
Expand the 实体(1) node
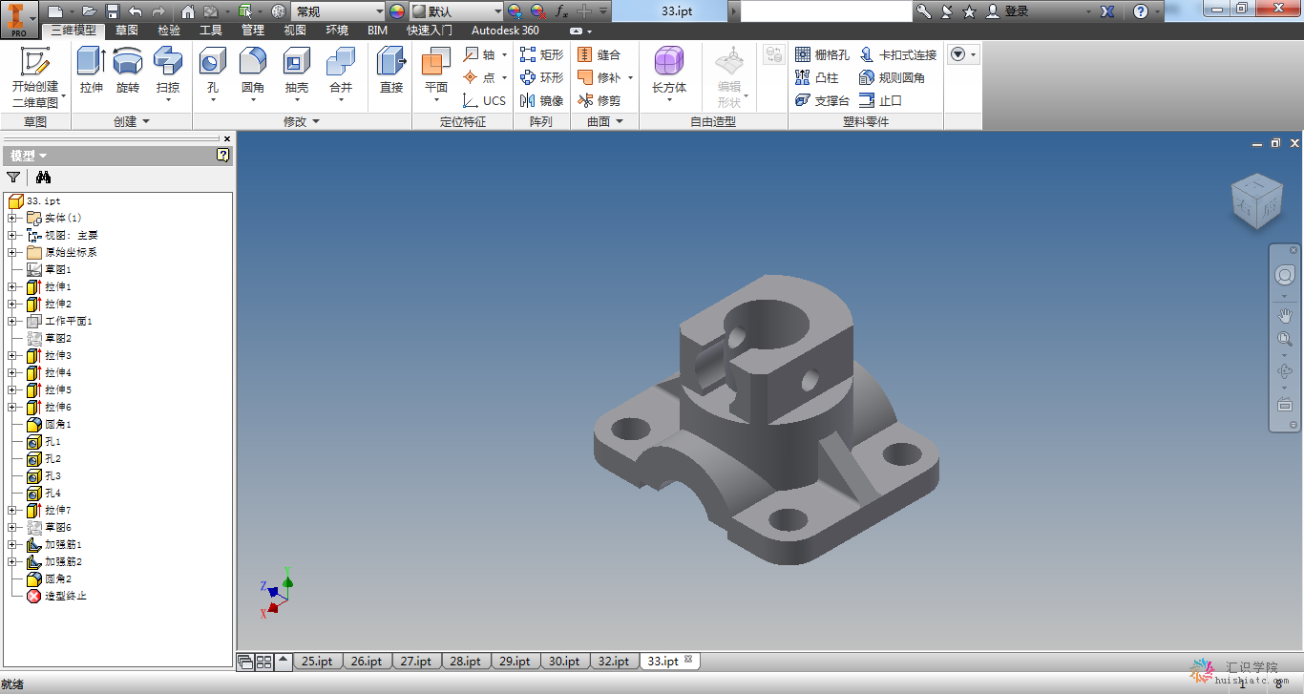[x=12, y=218]
